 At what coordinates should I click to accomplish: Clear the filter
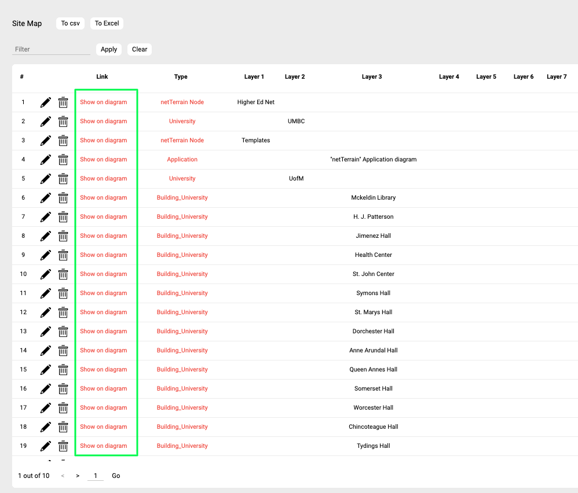pyautogui.click(x=140, y=49)
